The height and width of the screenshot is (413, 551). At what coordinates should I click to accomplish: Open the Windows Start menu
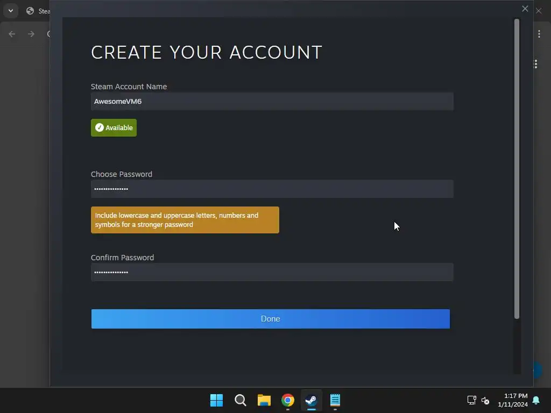[x=216, y=400]
